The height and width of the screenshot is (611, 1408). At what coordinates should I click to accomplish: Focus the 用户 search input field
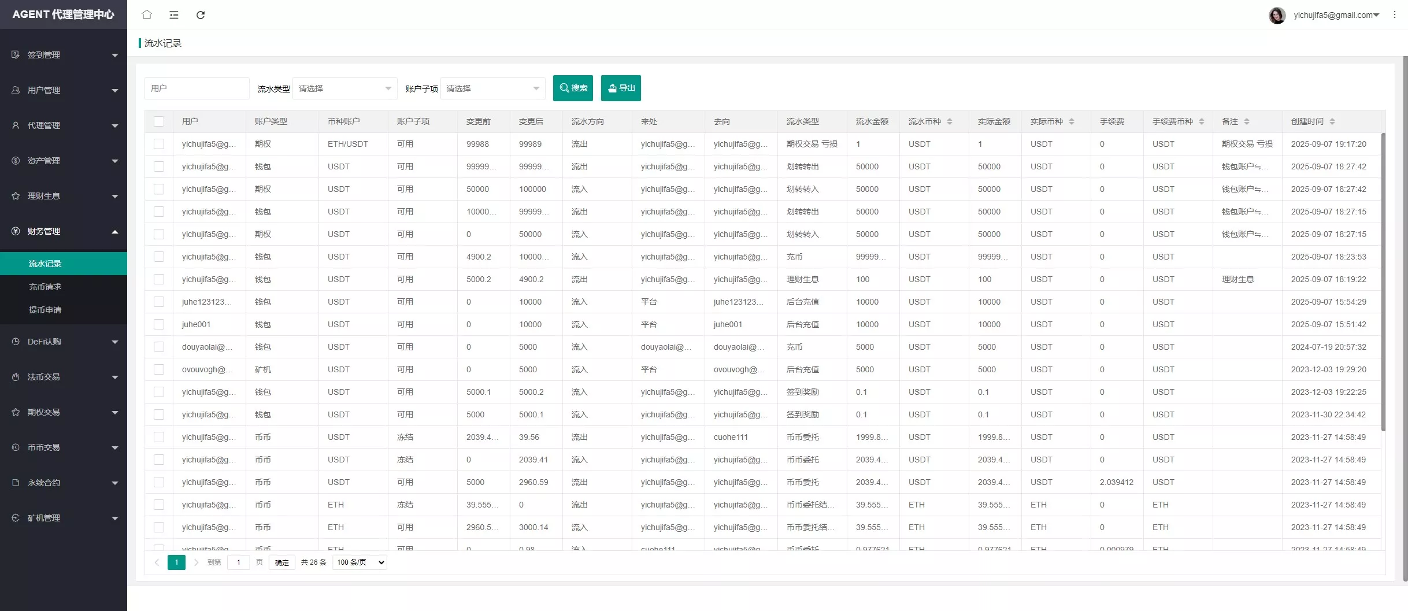tap(197, 88)
